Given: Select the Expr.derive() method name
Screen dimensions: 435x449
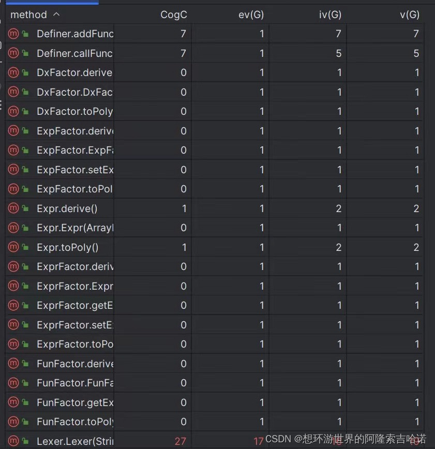Looking at the screenshot, I should pyautogui.click(x=67, y=209).
